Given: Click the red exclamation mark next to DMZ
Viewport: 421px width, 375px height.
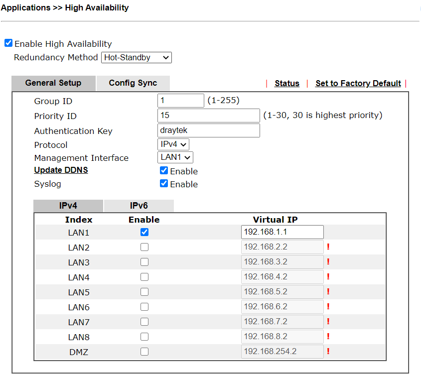Looking at the screenshot, I should (328, 352).
